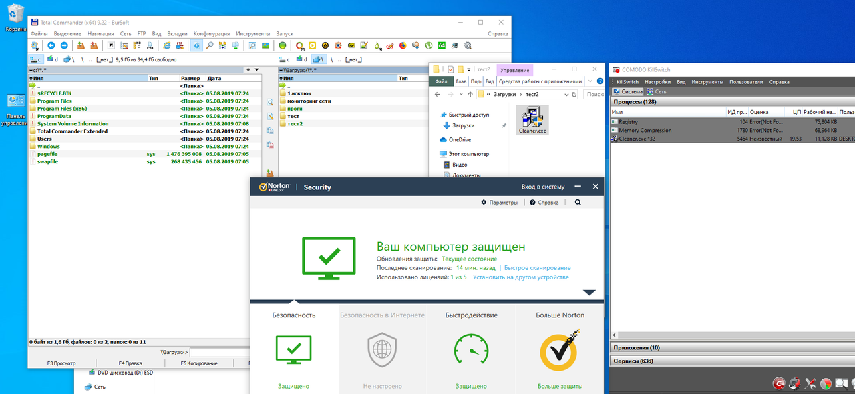The width and height of the screenshot is (855, 394).
Task: Collapse the Процессы (128) section header
Action: click(732, 102)
